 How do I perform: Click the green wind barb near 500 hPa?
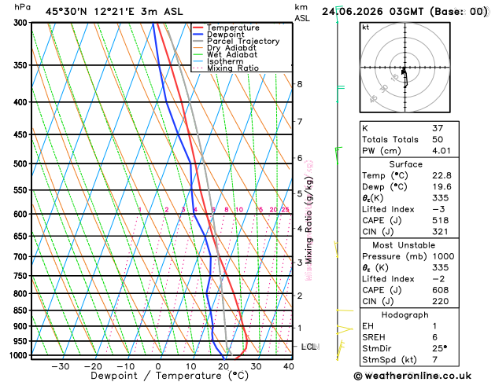[x=338, y=156]
